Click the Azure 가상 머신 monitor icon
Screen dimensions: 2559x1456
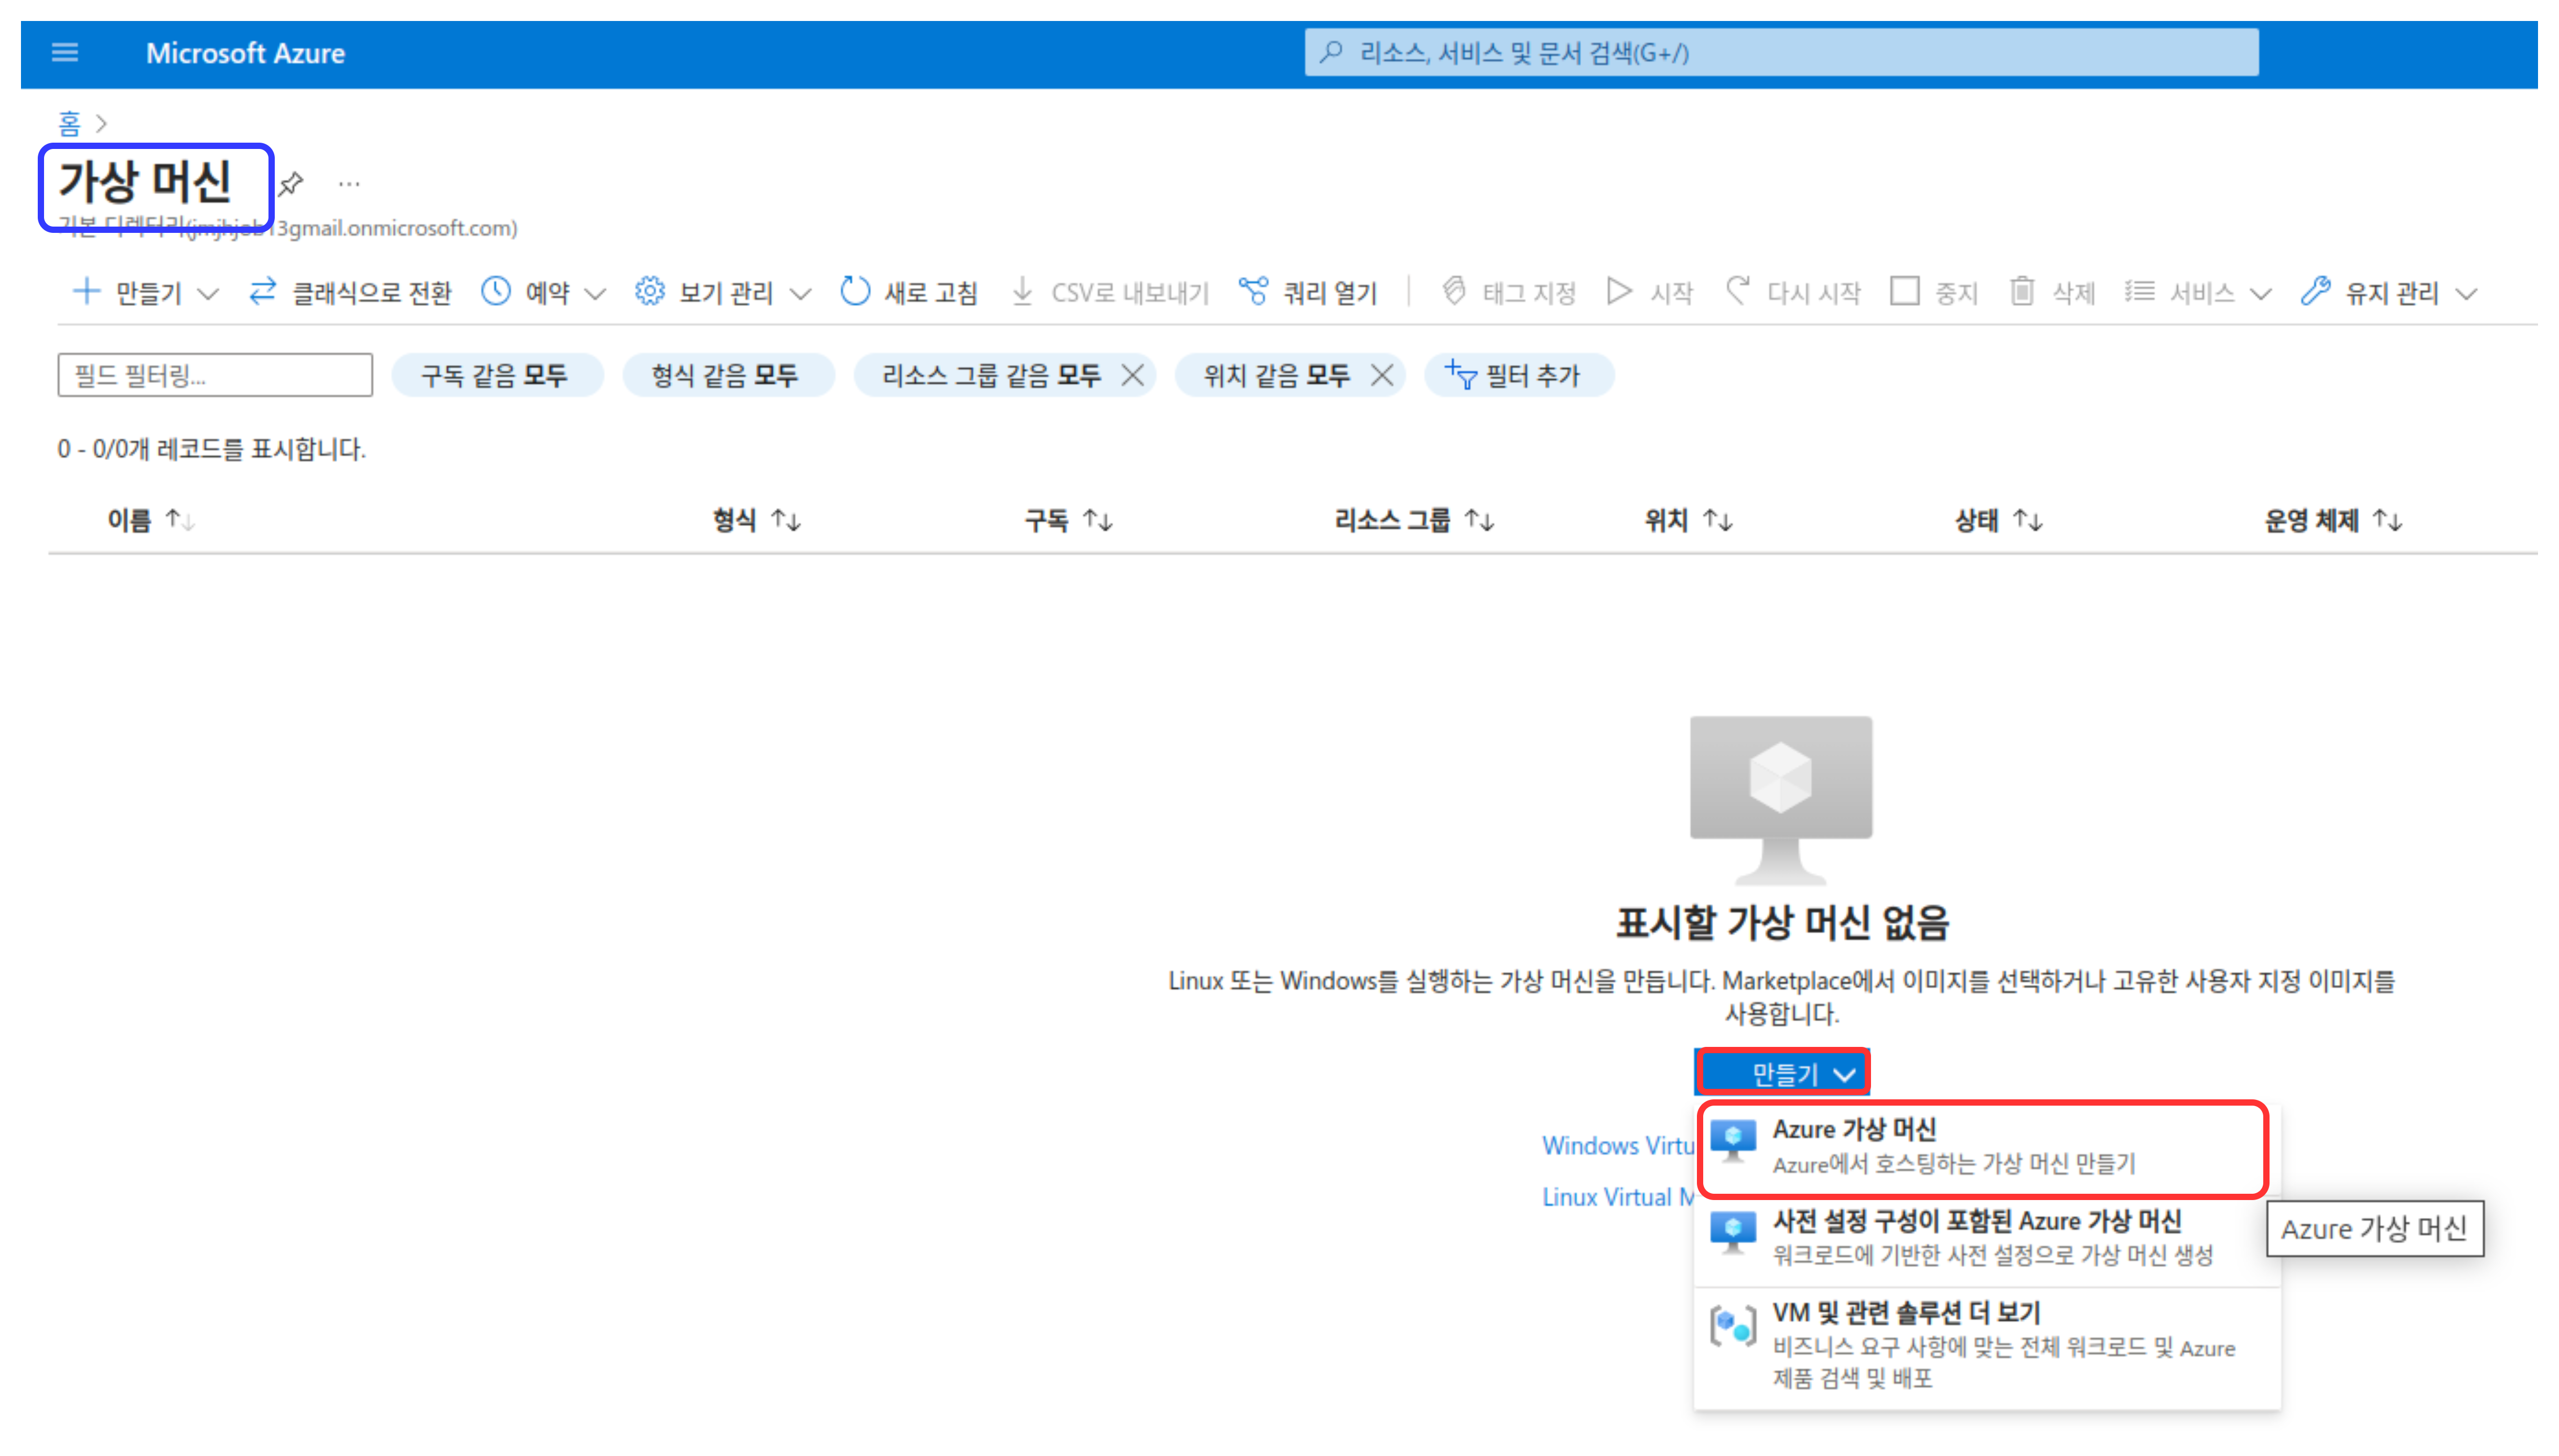1733,1142
